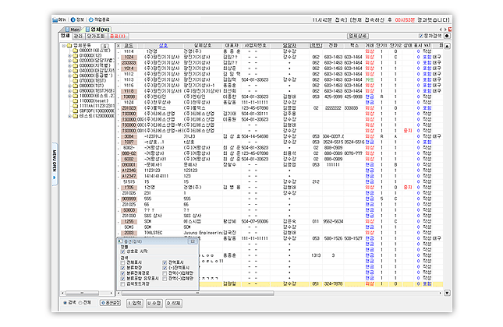Screen dimensions: 503x327
Task: Expand the 020000 tree node
Action: pos(69,61)
